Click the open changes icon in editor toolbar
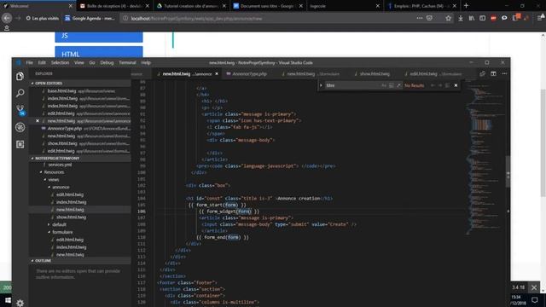Viewport: 546px width, 307px height. (482, 74)
